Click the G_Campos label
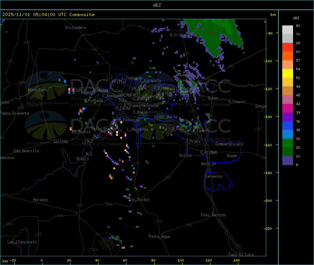314x265 pixels. tap(237, 102)
